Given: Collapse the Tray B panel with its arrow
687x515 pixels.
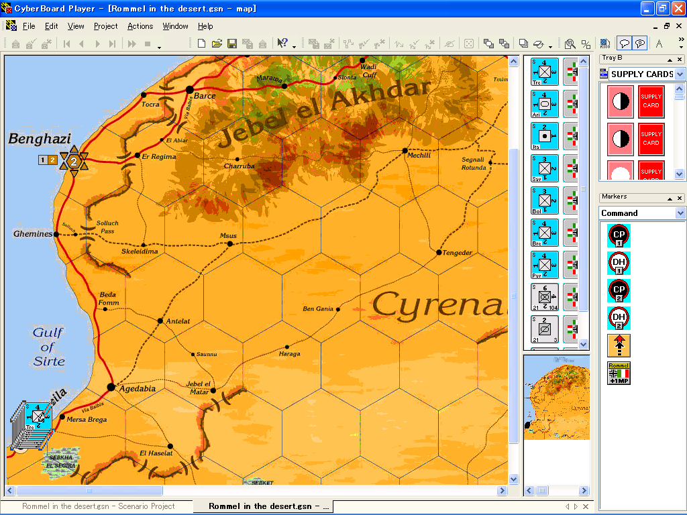Looking at the screenshot, I should pos(670,60).
